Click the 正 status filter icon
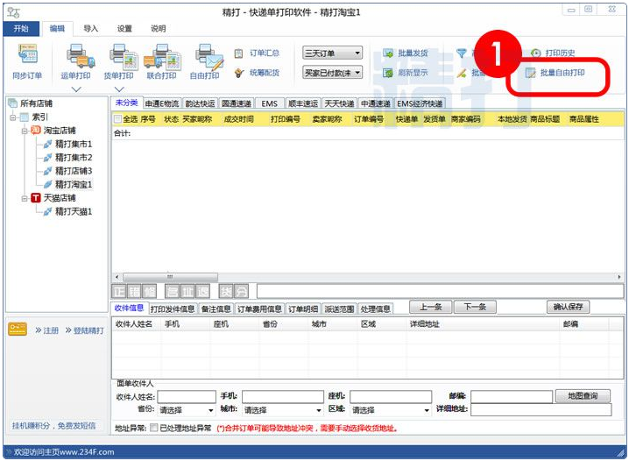This screenshot has width=629, height=461. point(119,291)
